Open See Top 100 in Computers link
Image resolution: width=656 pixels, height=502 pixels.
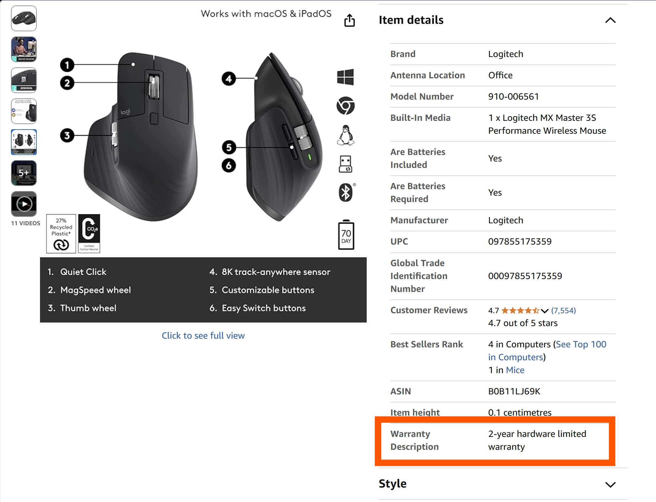click(547, 351)
